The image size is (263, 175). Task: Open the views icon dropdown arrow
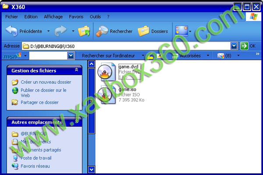[x=190, y=31]
